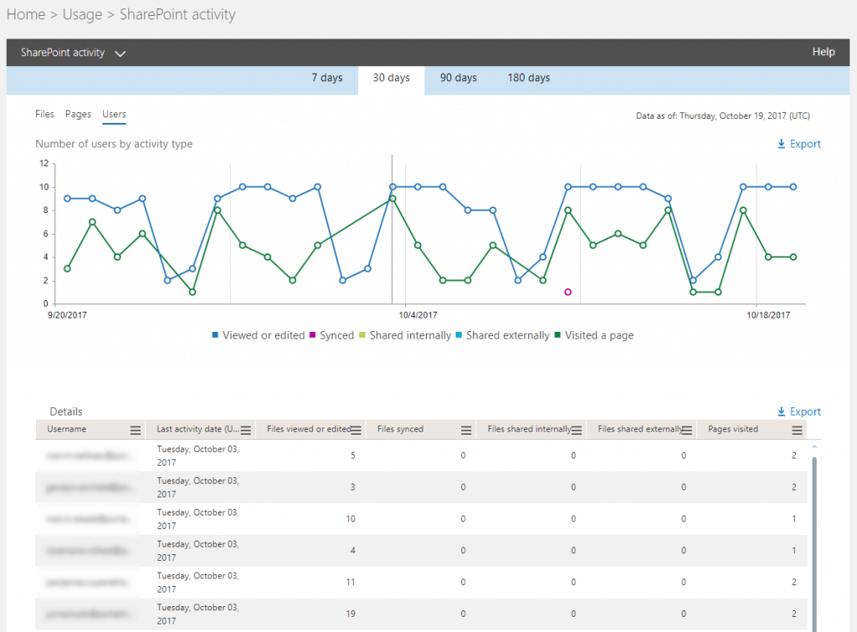Viewport: 857px width, 632px height.
Task: Export chart data via the Export link
Action: click(805, 144)
